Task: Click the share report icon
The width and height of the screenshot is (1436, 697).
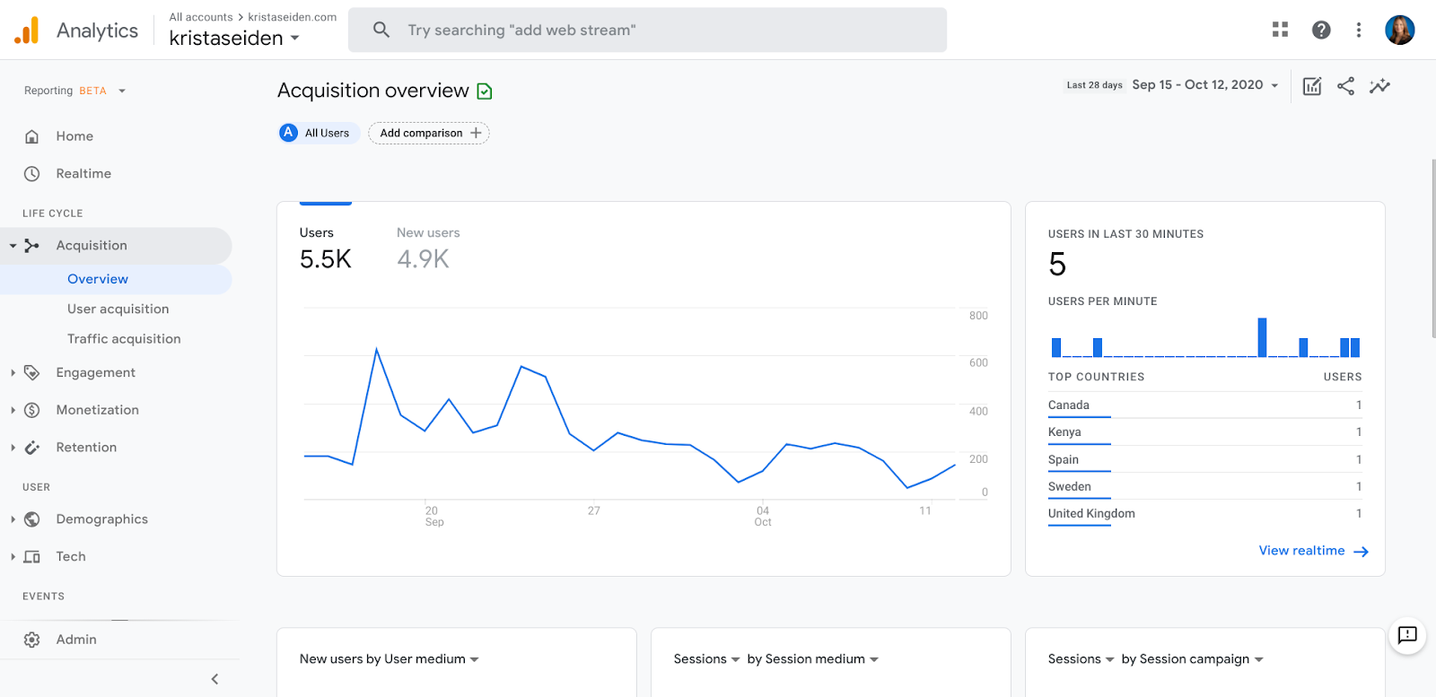Action: [1345, 86]
